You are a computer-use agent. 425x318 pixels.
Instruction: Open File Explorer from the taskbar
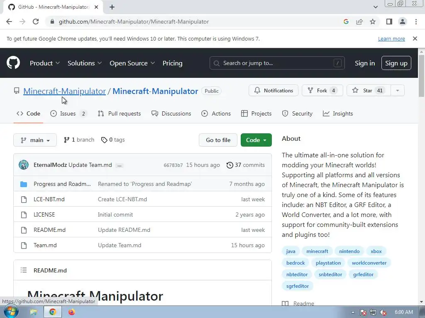(x=33, y=312)
